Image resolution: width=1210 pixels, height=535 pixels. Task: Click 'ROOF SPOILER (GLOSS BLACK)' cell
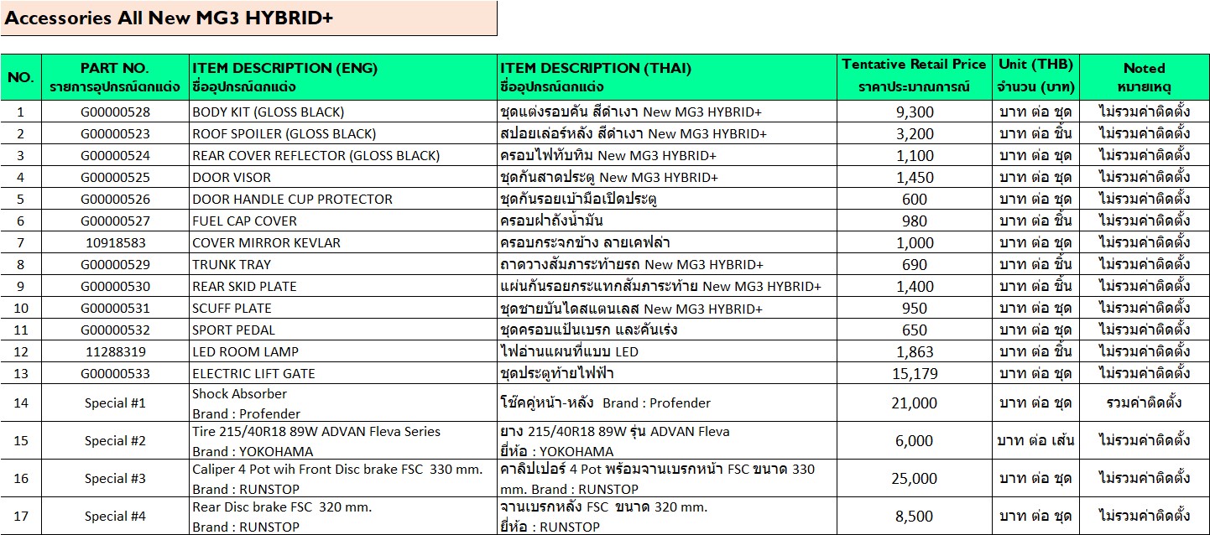pyautogui.click(x=345, y=133)
